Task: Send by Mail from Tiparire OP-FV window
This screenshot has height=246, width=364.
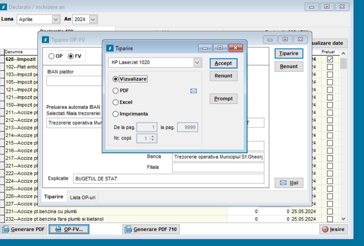Action: pyautogui.click(x=289, y=183)
